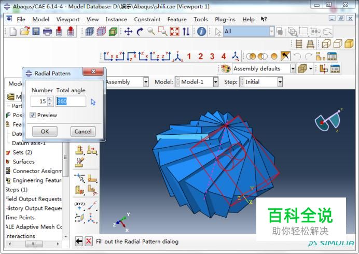Open the Plug-ins menu
Viewport: 359px width, 254px height.
tap(225, 20)
